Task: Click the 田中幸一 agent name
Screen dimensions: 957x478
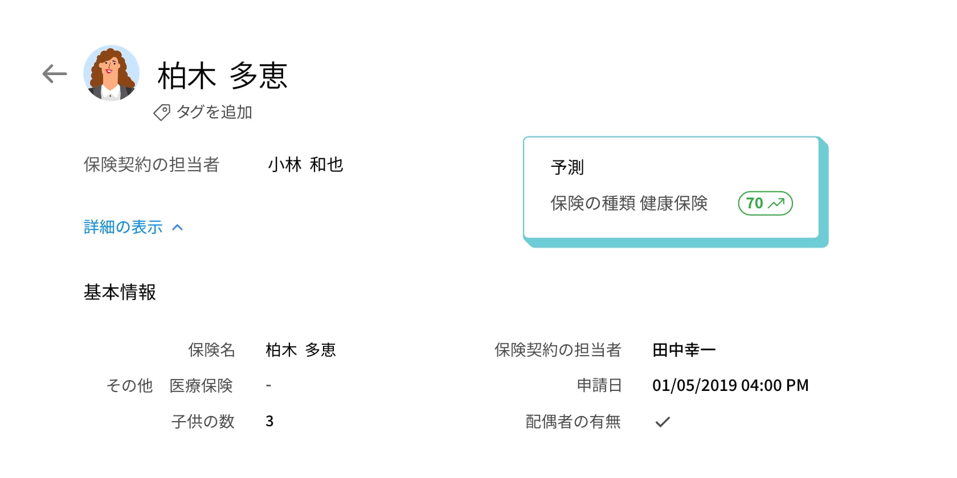Action: 684,350
